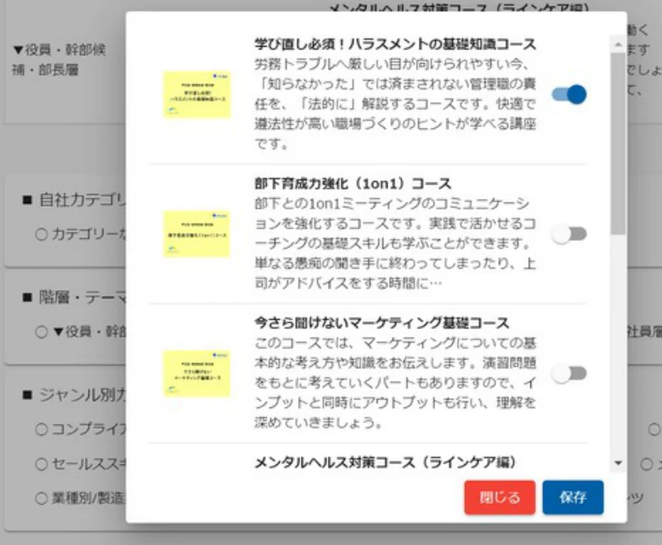662x545 pixels.
Task: Turn off the ハラスメントの基礎知識コース toggle
Action: [x=569, y=94]
